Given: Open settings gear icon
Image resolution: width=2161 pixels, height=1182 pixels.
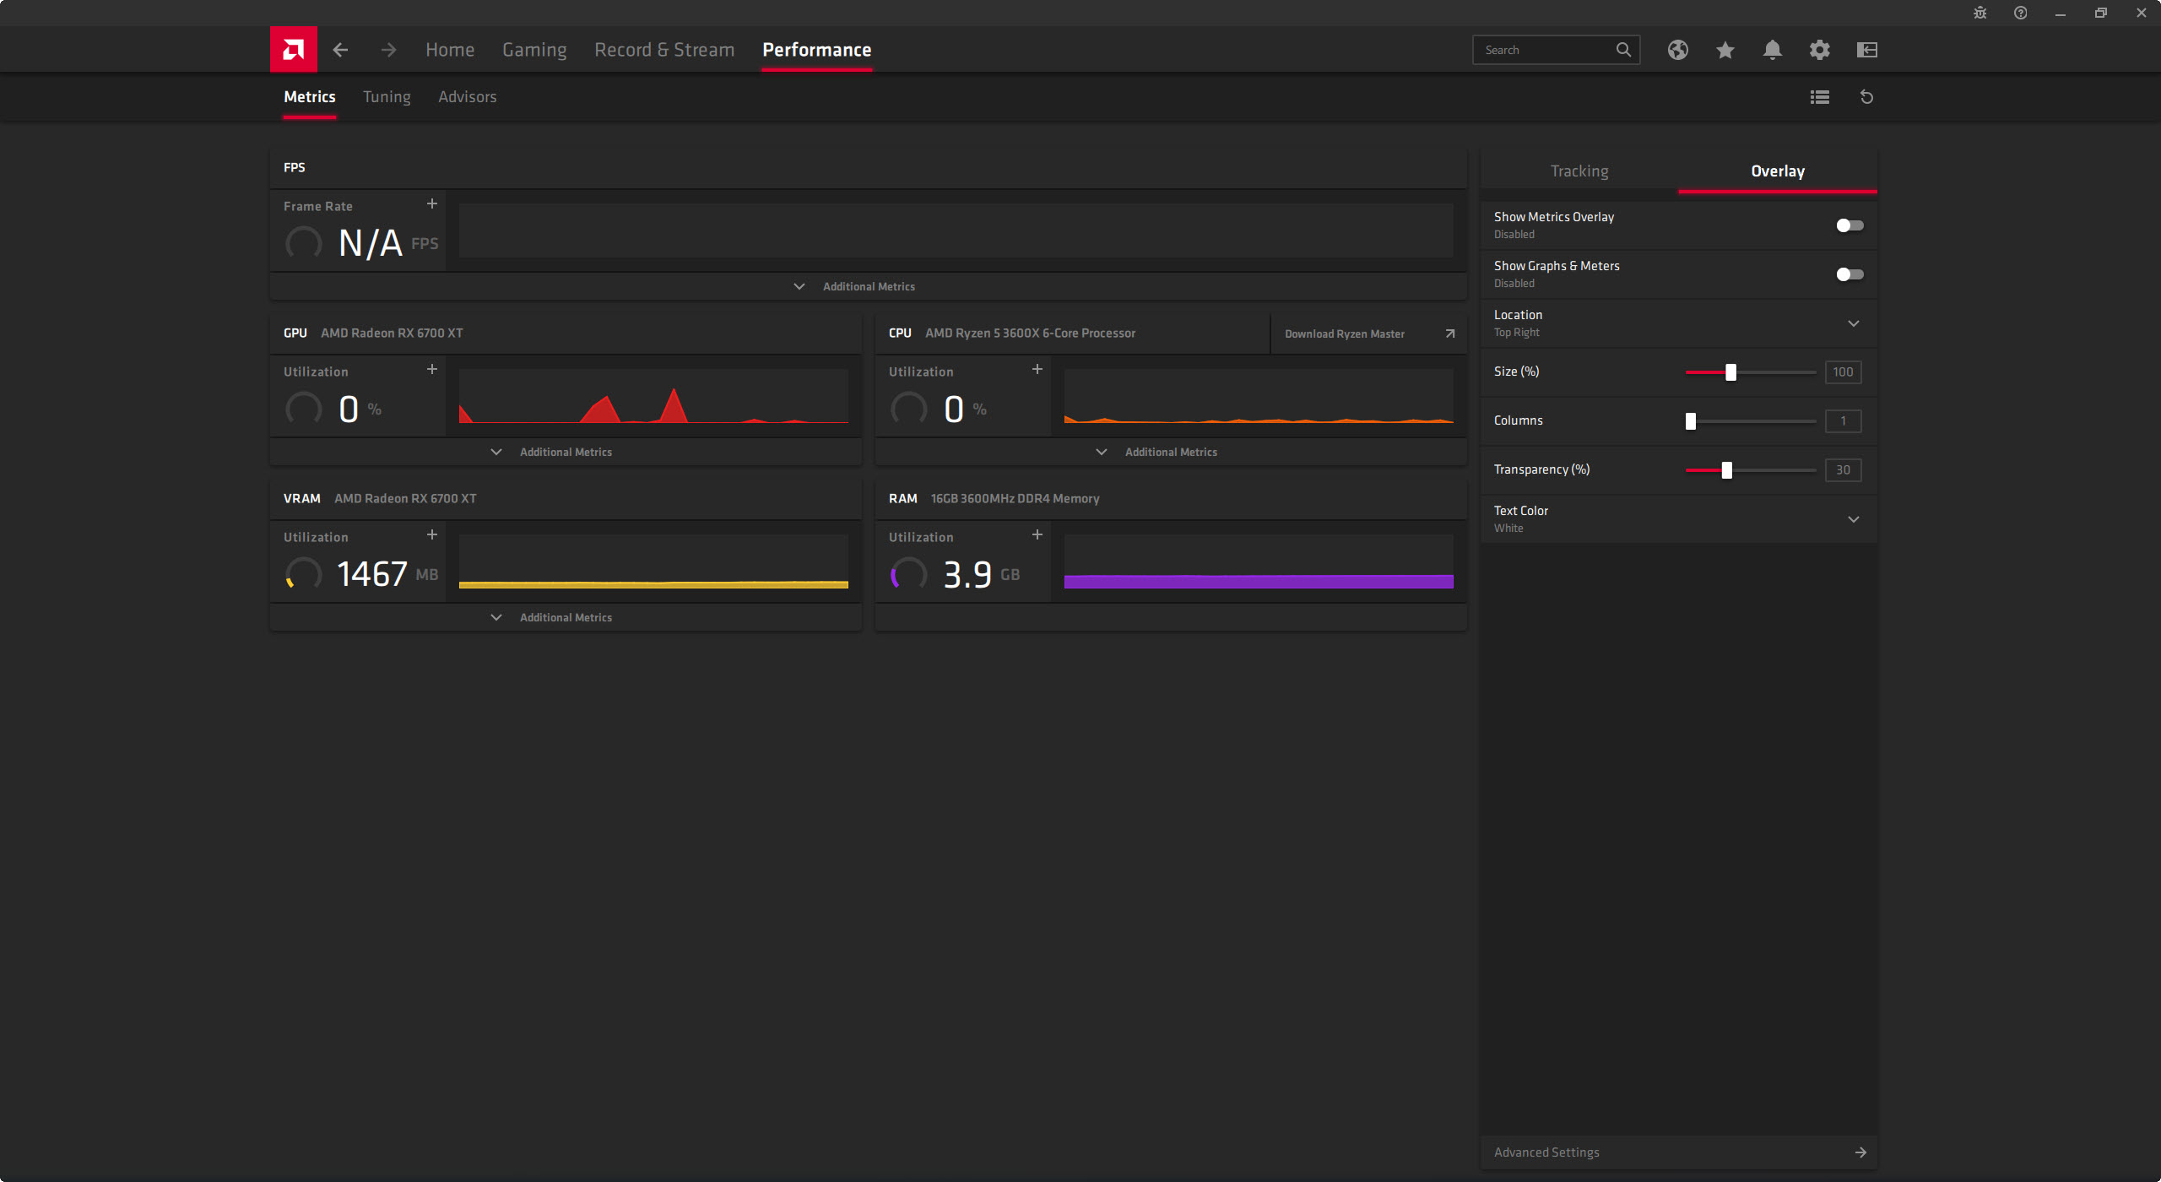Looking at the screenshot, I should coord(1819,50).
